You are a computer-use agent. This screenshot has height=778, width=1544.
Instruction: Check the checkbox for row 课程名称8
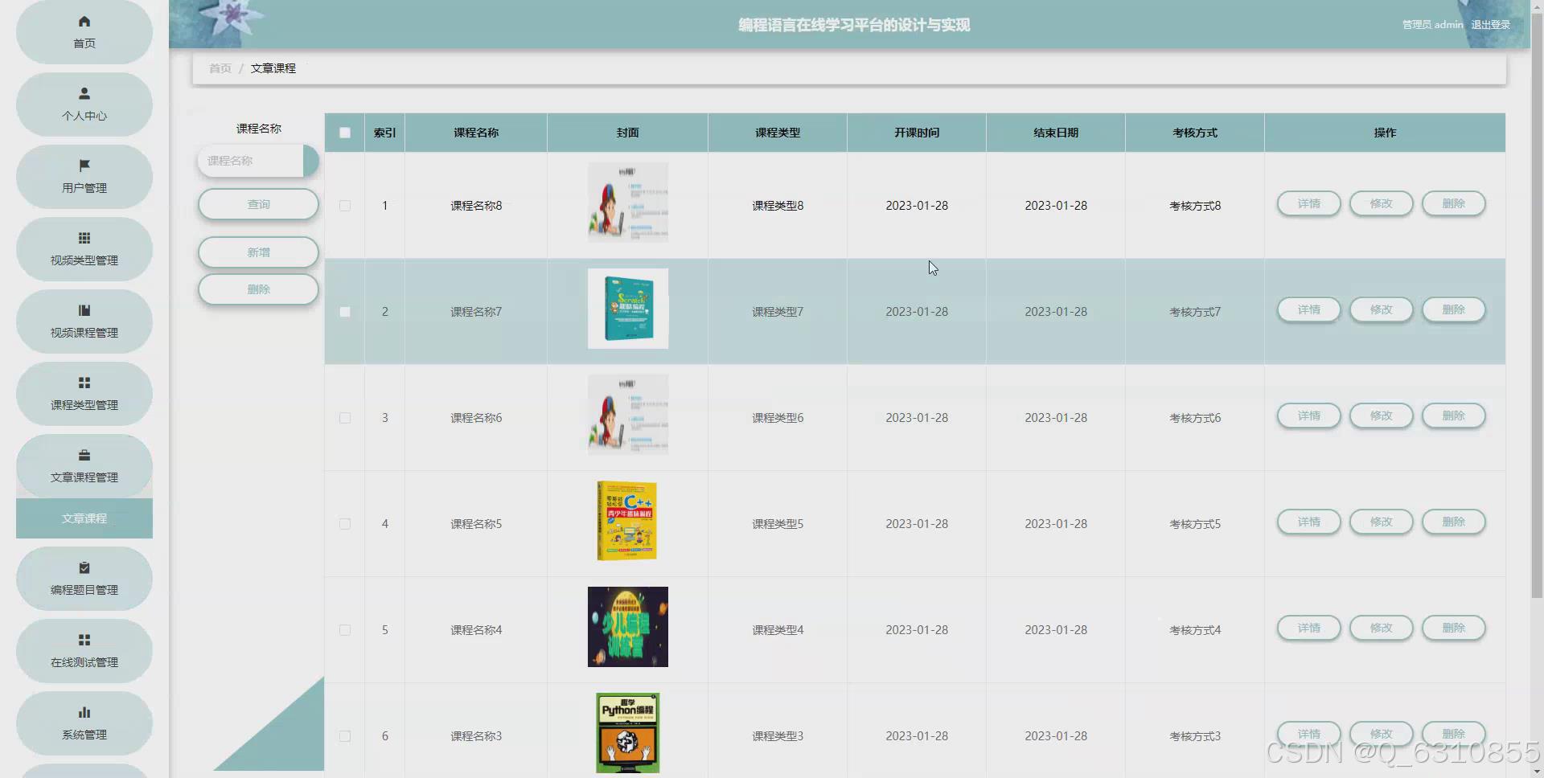[345, 206]
